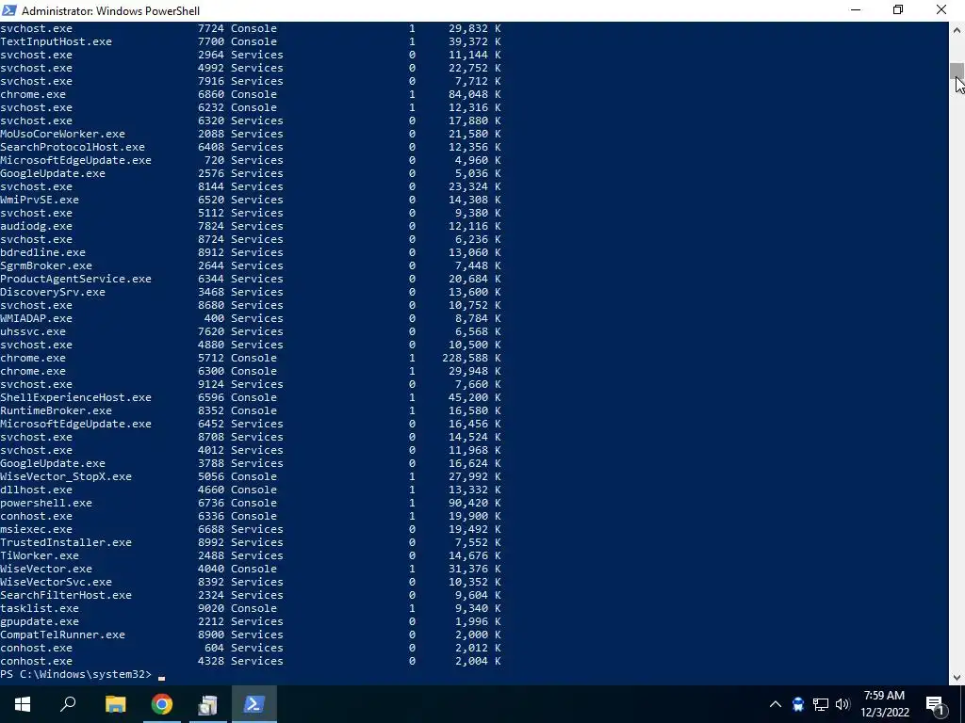
Task: Click the scrollbar down arrow
Action: (x=957, y=678)
